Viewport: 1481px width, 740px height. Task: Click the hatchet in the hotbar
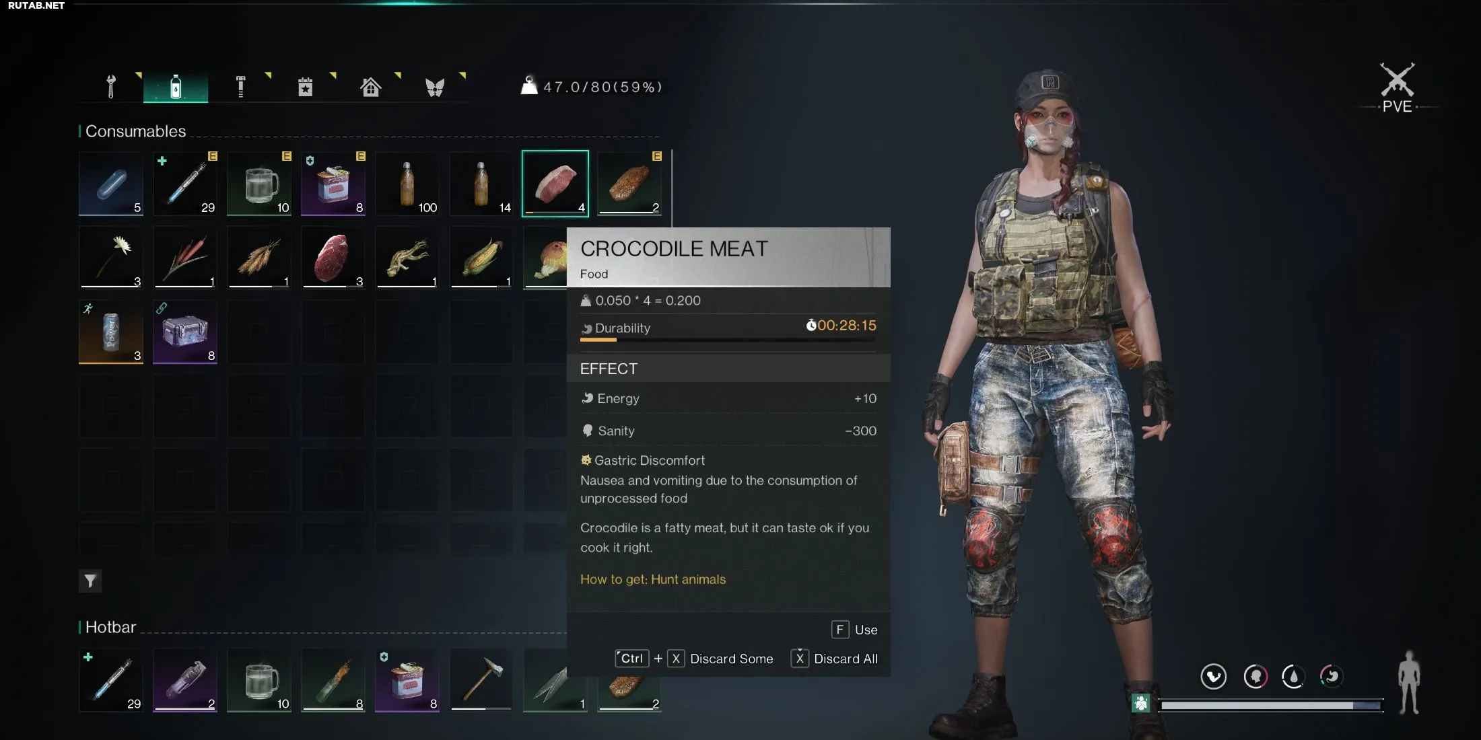pyautogui.click(x=481, y=680)
